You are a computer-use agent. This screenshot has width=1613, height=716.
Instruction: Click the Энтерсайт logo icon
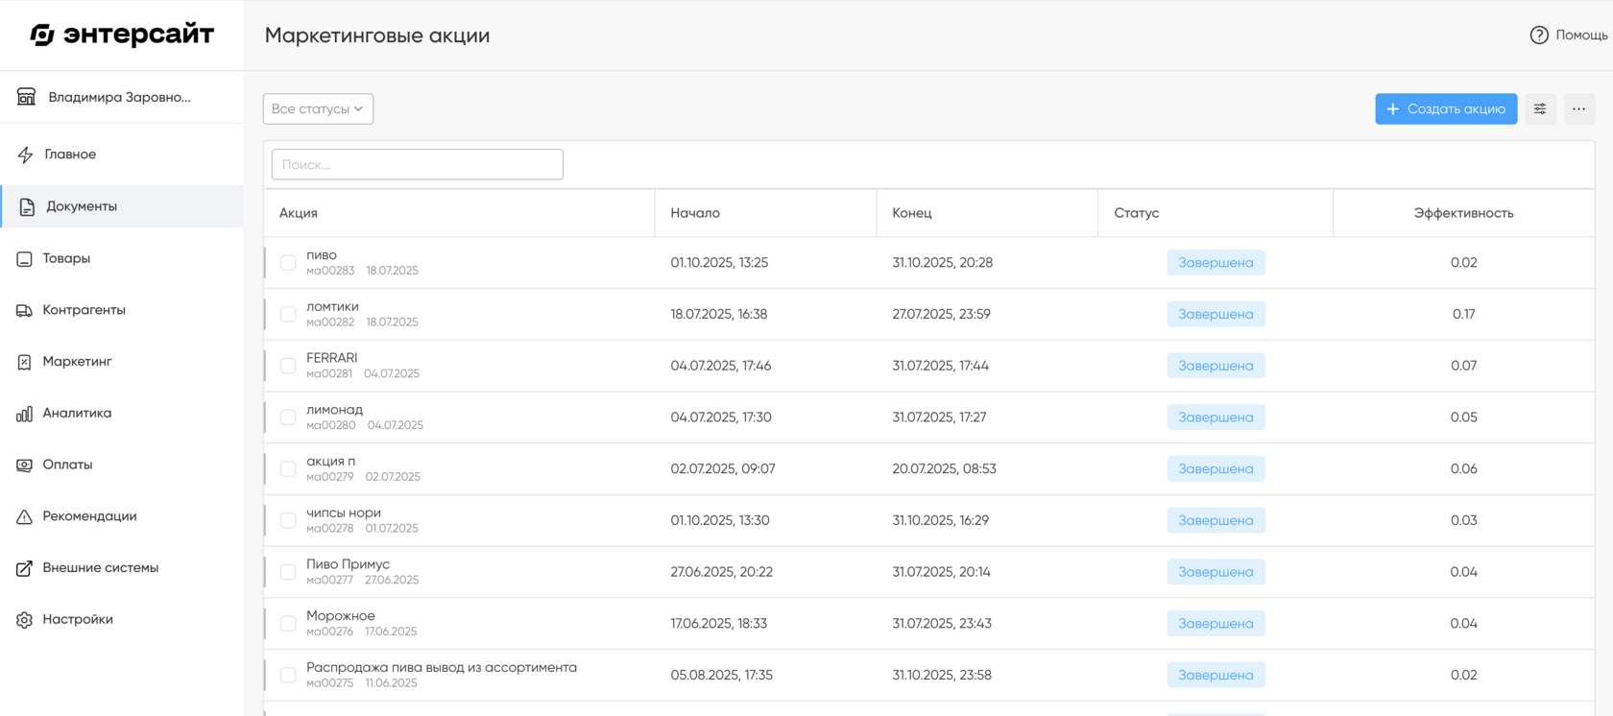(x=42, y=36)
